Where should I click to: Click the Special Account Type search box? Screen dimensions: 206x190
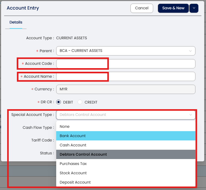[x=121, y=115]
